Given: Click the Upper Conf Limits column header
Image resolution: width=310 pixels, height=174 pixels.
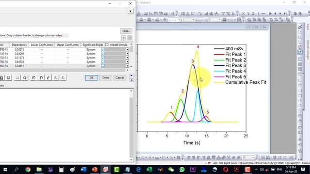Looking at the screenshot, I should pos(68,45).
